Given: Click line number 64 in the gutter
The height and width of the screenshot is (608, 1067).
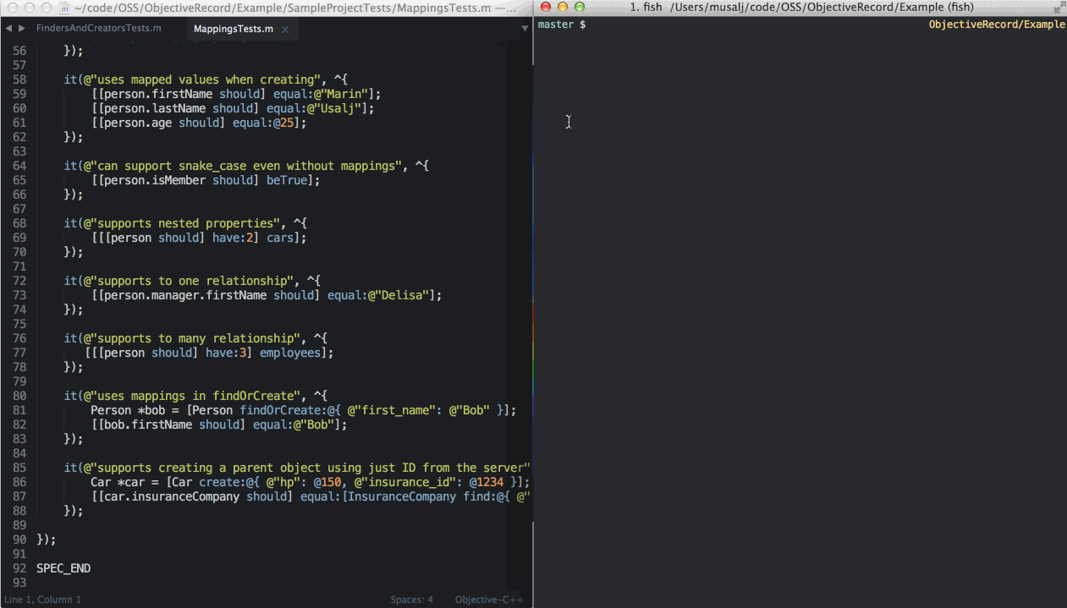Looking at the screenshot, I should click(19, 166).
